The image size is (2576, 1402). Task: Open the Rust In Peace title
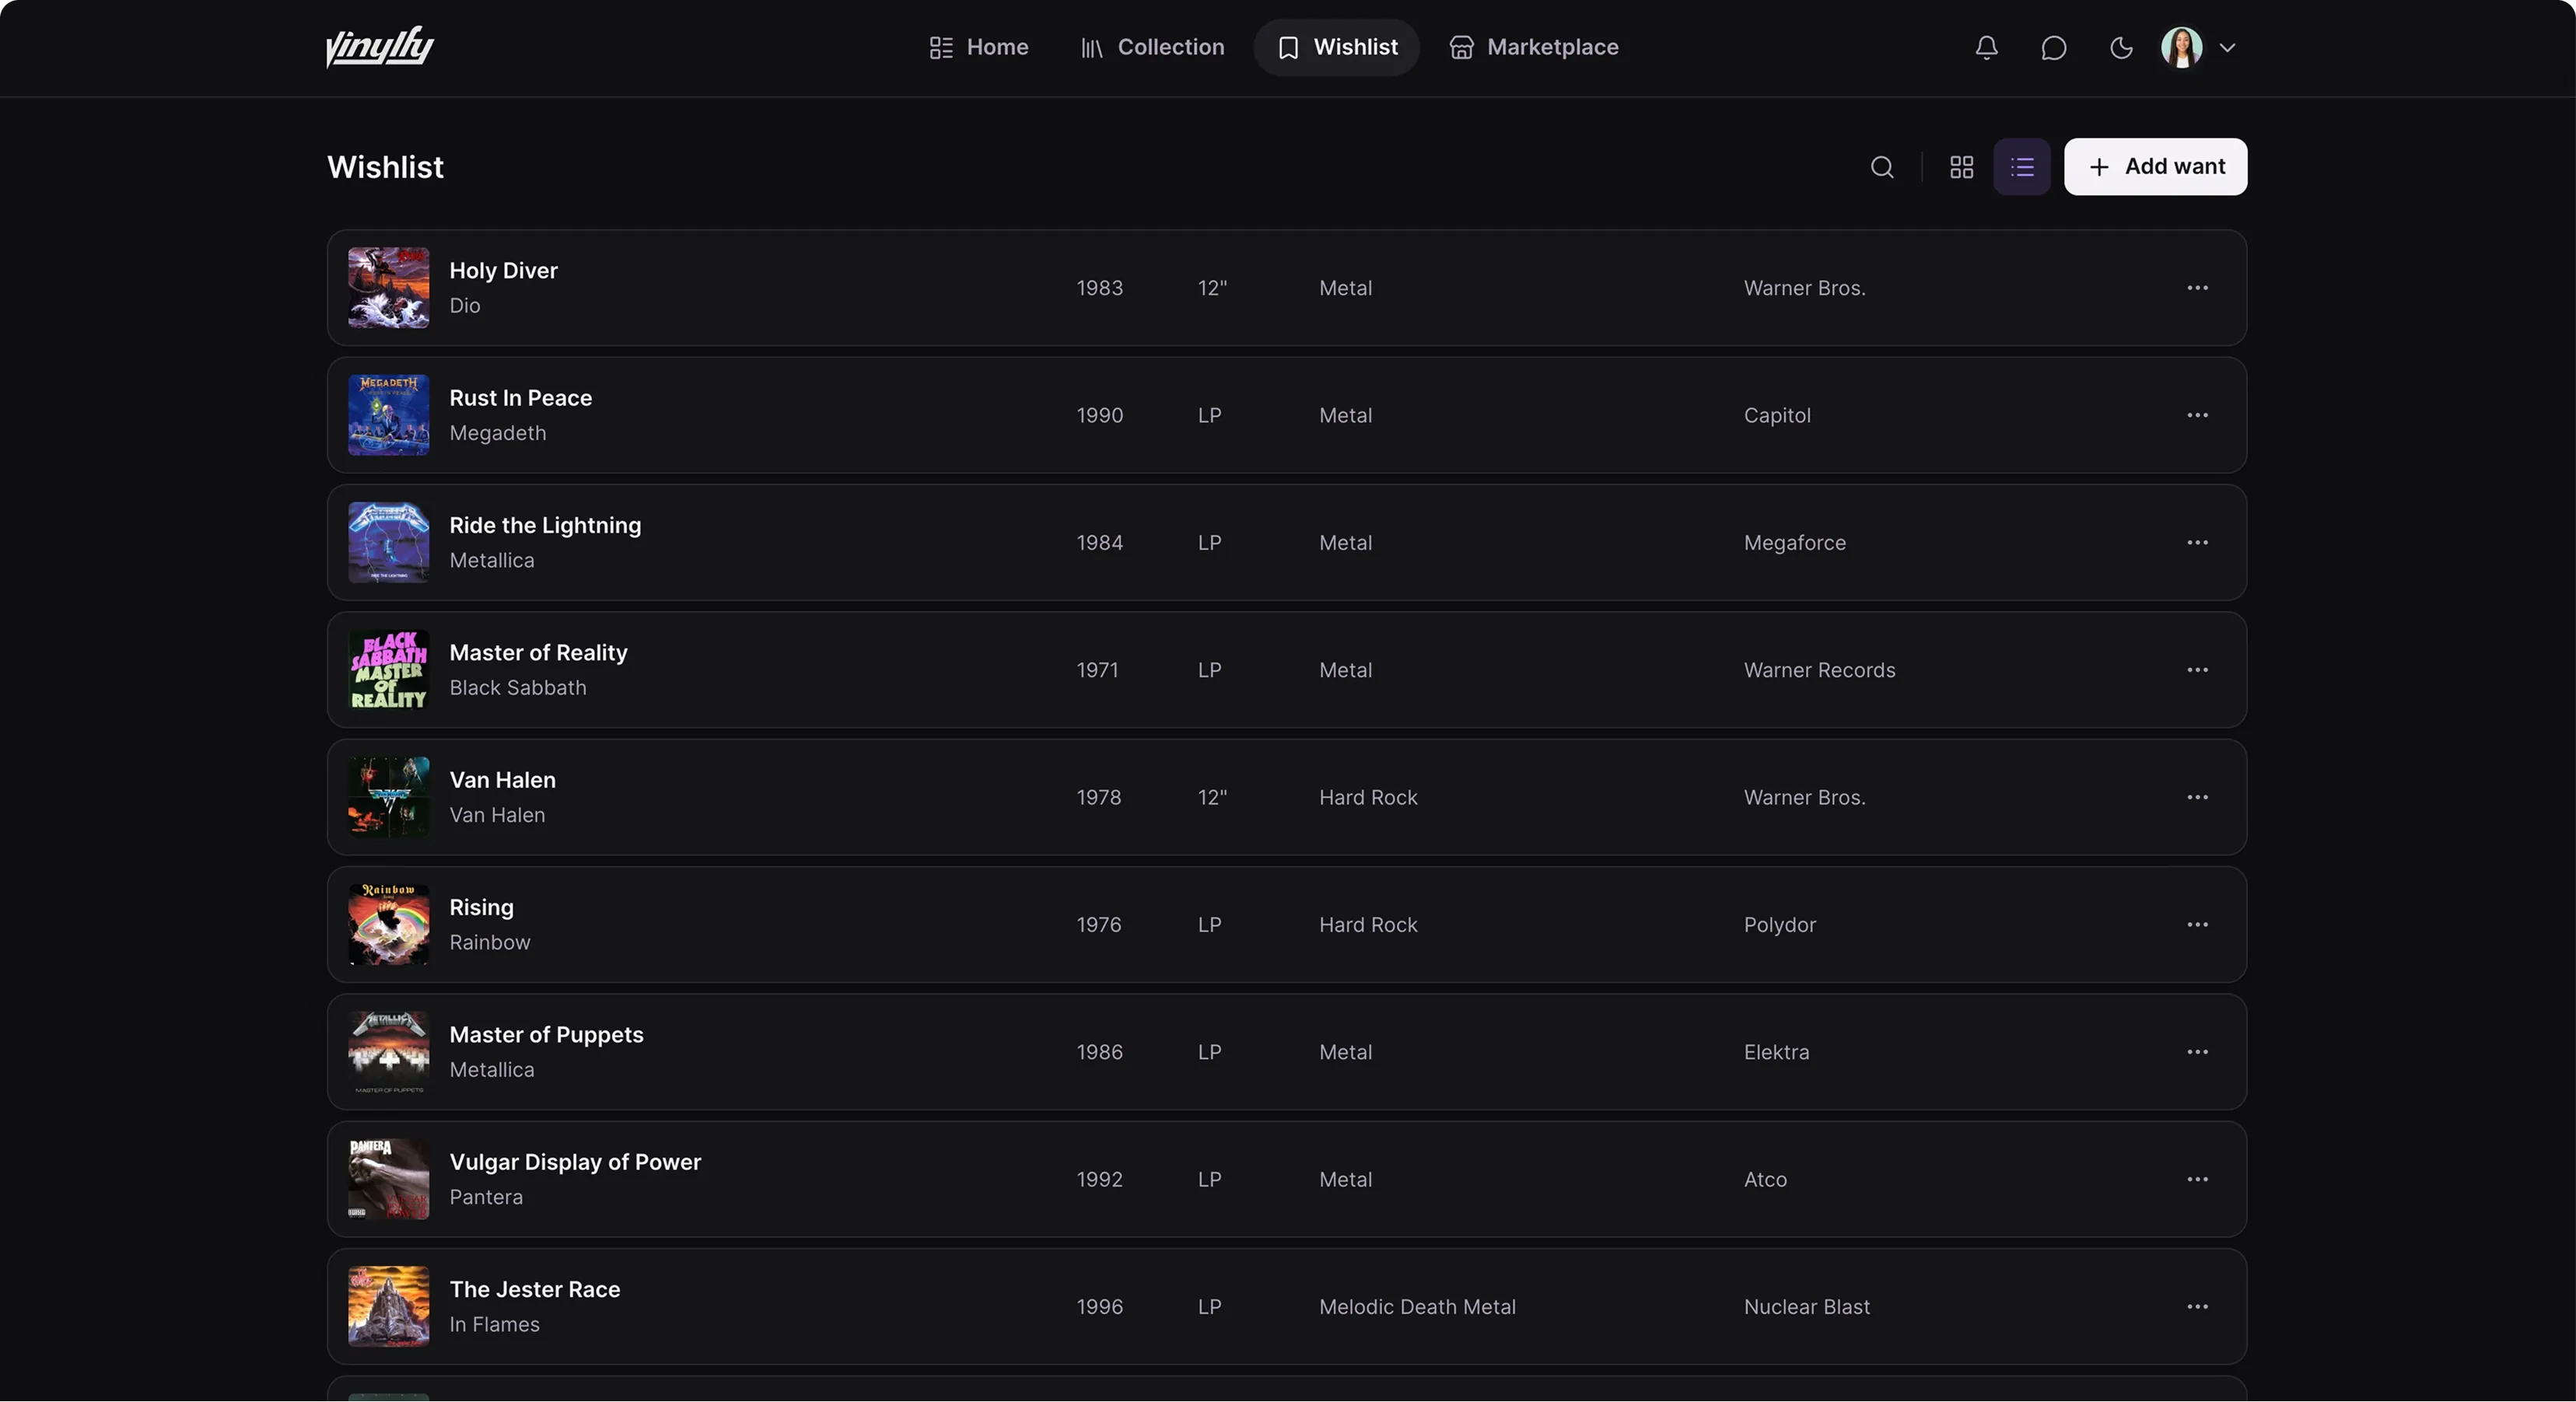(520, 398)
